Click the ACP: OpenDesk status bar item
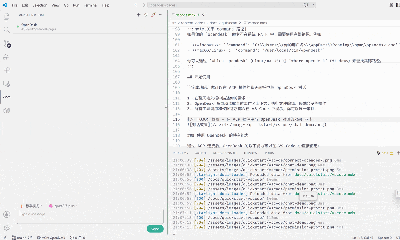Image resolution: width=400 pixels, height=240 pixels. (x=51, y=238)
